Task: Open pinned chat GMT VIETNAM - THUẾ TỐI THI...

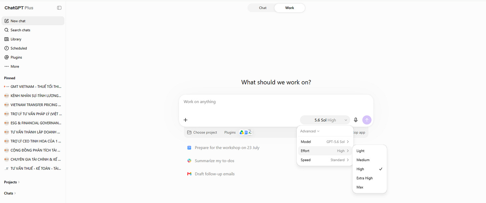Action: click(x=33, y=87)
